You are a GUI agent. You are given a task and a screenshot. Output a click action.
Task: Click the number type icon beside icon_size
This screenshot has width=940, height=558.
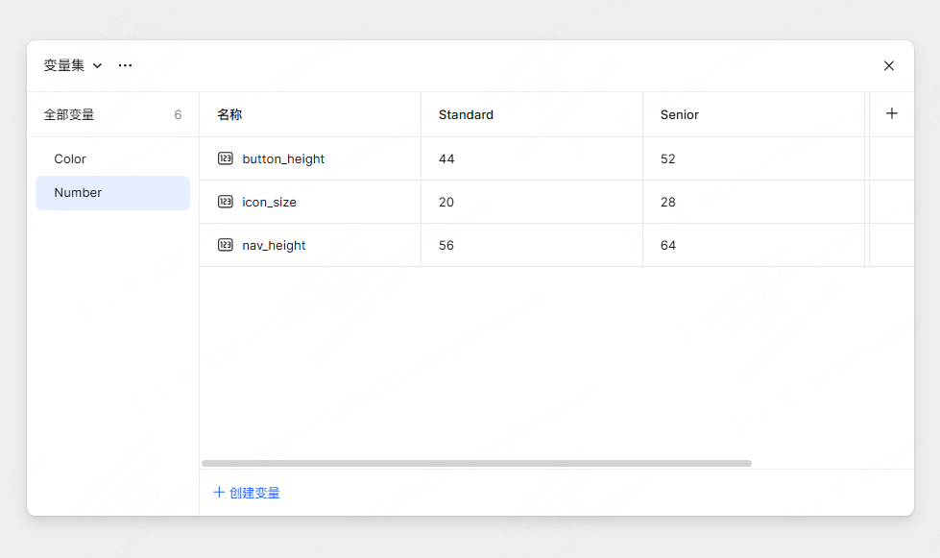pos(226,202)
